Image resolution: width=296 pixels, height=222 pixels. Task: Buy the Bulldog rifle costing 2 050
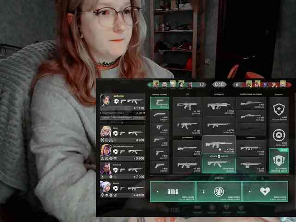(219, 106)
